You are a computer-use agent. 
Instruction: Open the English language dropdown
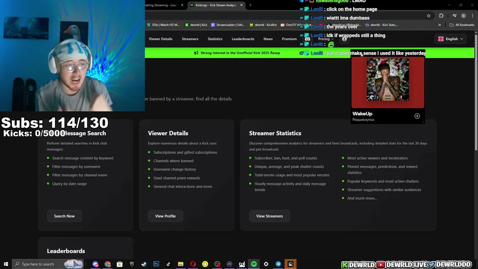tap(451, 39)
